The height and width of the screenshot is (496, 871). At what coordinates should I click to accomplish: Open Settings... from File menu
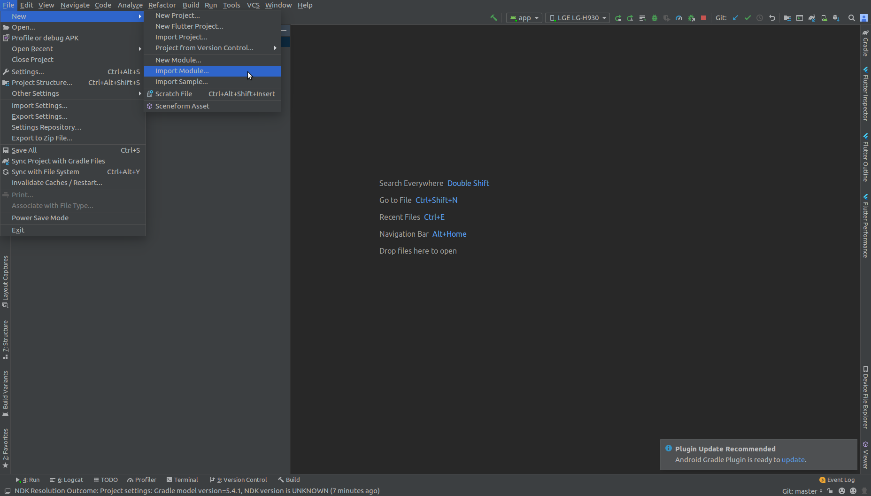click(x=73, y=72)
